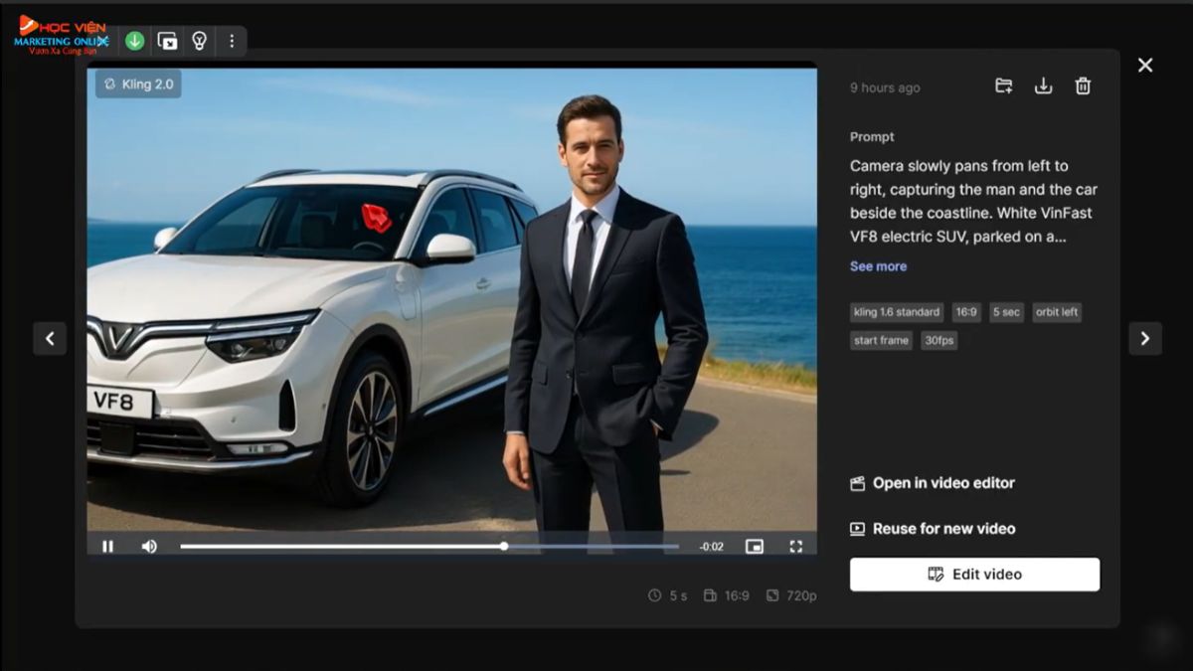This screenshot has width=1193, height=671.
Task: Click the kling 1.6 standard tag
Action: (897, 312)
